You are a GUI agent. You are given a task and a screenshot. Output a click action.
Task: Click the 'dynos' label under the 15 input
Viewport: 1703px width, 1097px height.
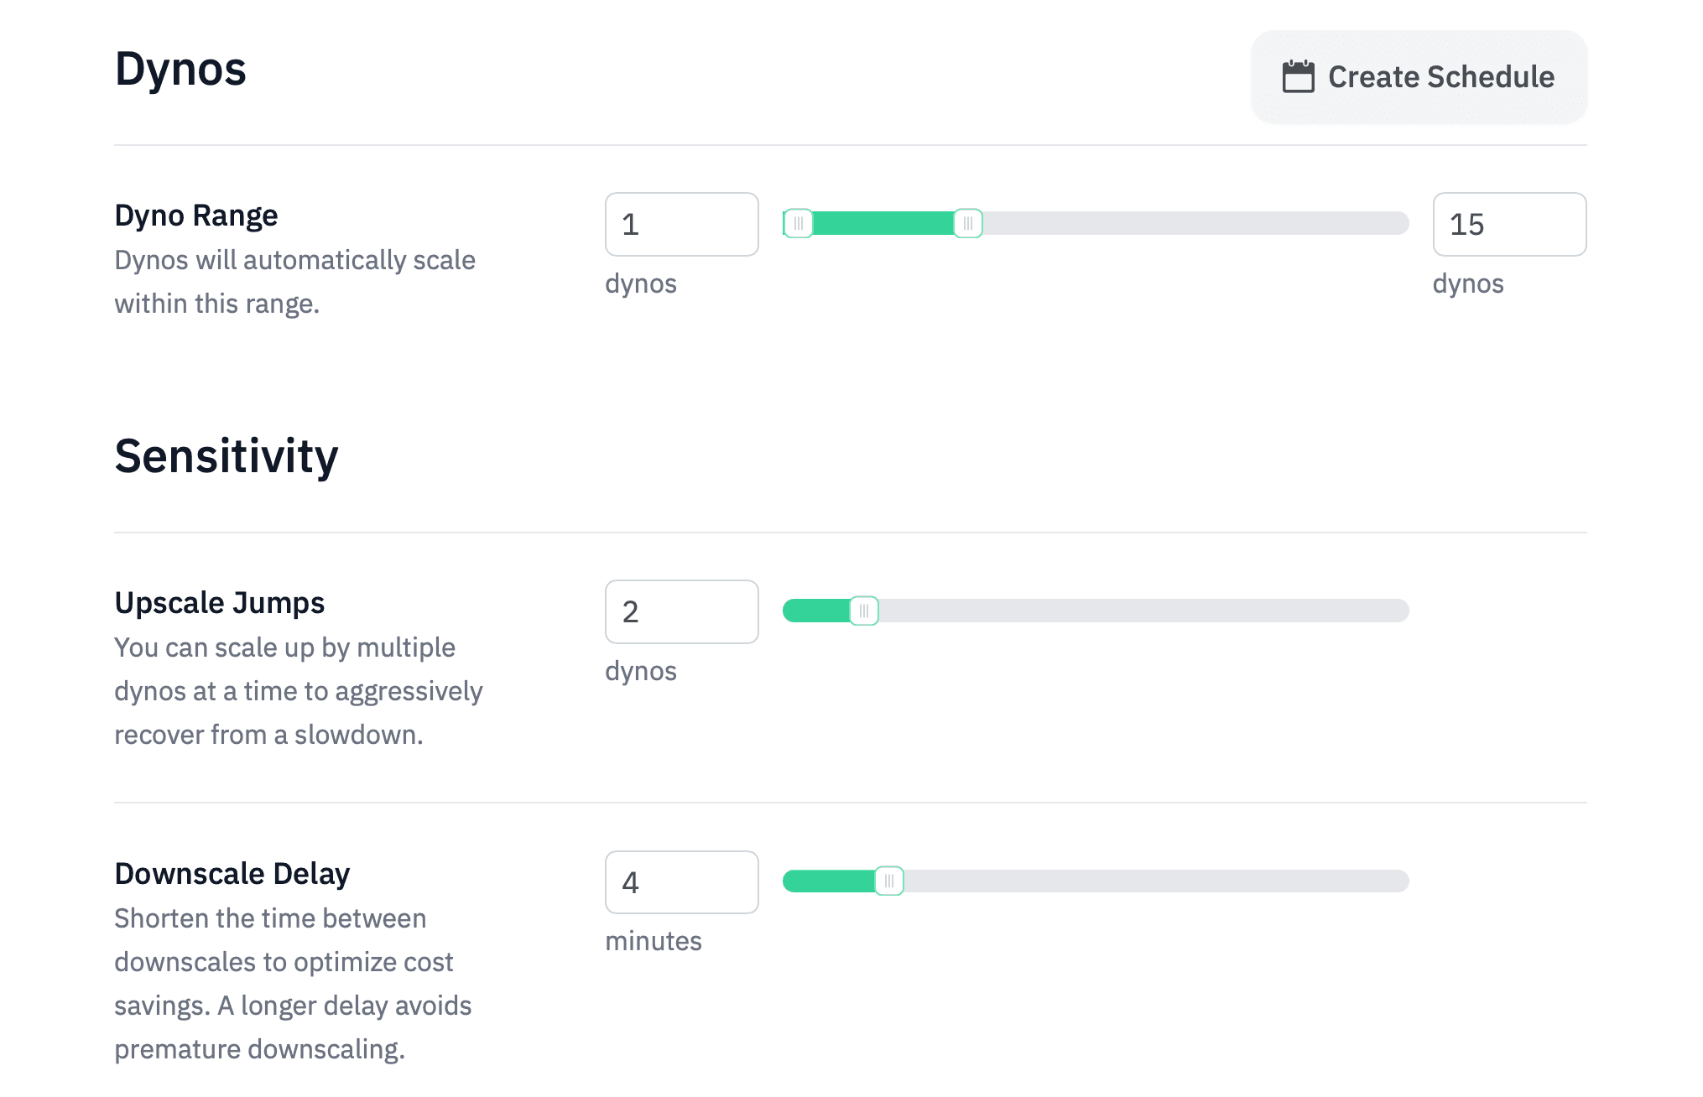pos(1468,283)
